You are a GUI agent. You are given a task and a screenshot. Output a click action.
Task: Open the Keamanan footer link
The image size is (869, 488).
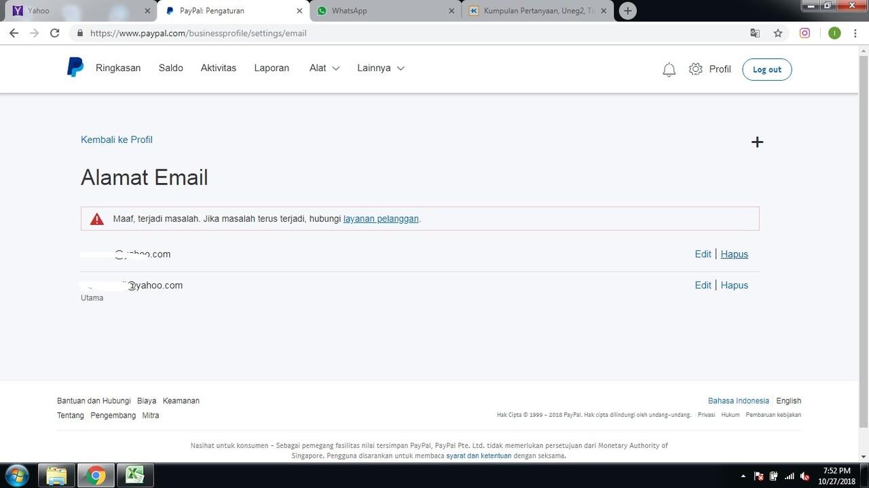[x=181, y=401]
